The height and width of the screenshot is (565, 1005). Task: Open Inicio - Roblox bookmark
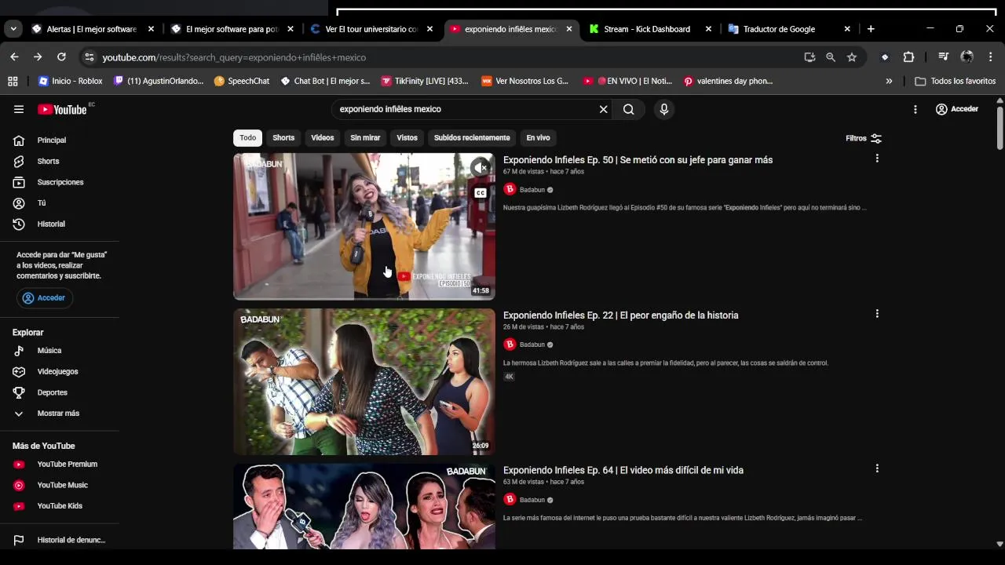coord(70,81)
